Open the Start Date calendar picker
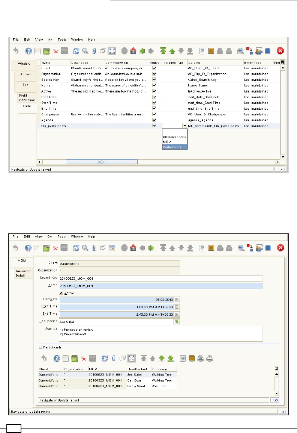Screen dimensions: 297x433 pos(177,299)
